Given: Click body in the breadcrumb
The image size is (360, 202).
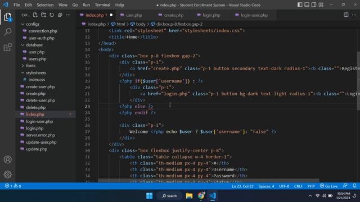Looking at the screenshot, I should (140, 24).
